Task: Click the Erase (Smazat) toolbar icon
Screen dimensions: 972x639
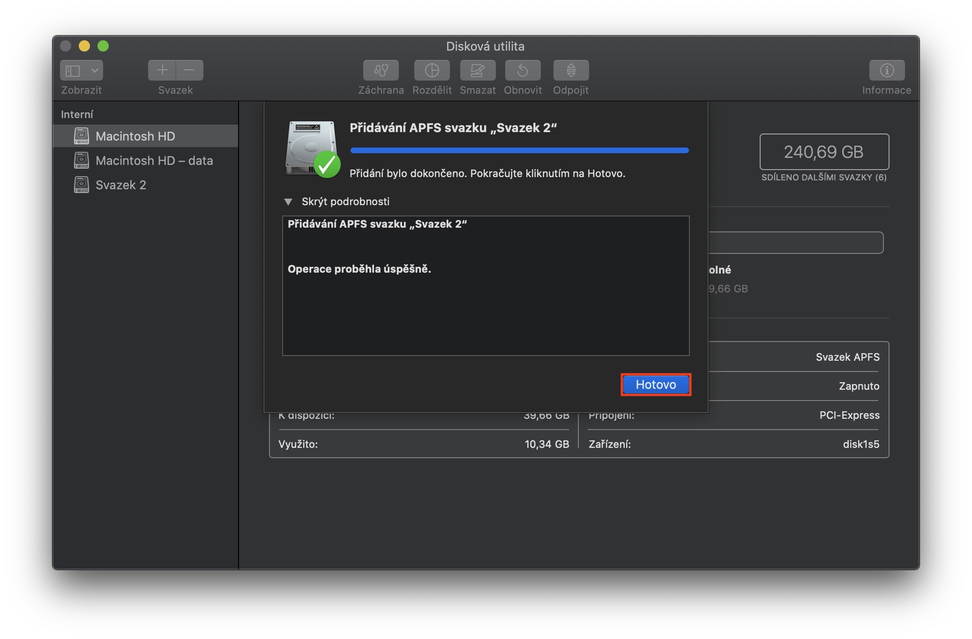Action: pyautogui.click(x=477, y=70)
